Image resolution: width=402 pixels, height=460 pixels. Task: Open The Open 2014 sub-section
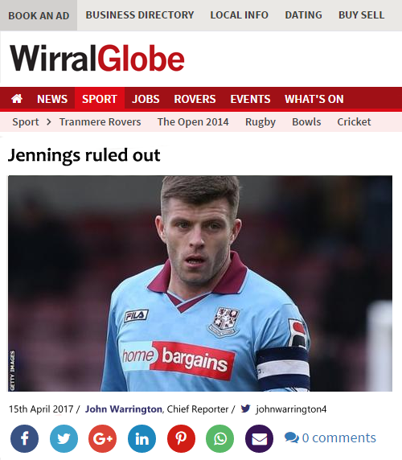pos(193,121)
